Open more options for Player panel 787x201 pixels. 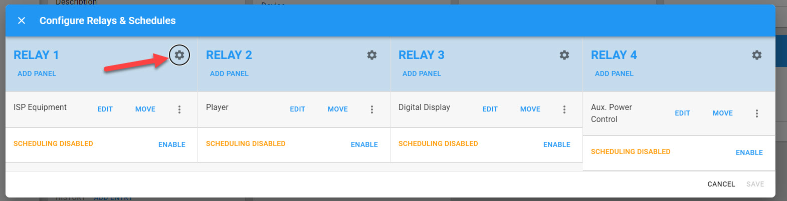tap(372, 109)
